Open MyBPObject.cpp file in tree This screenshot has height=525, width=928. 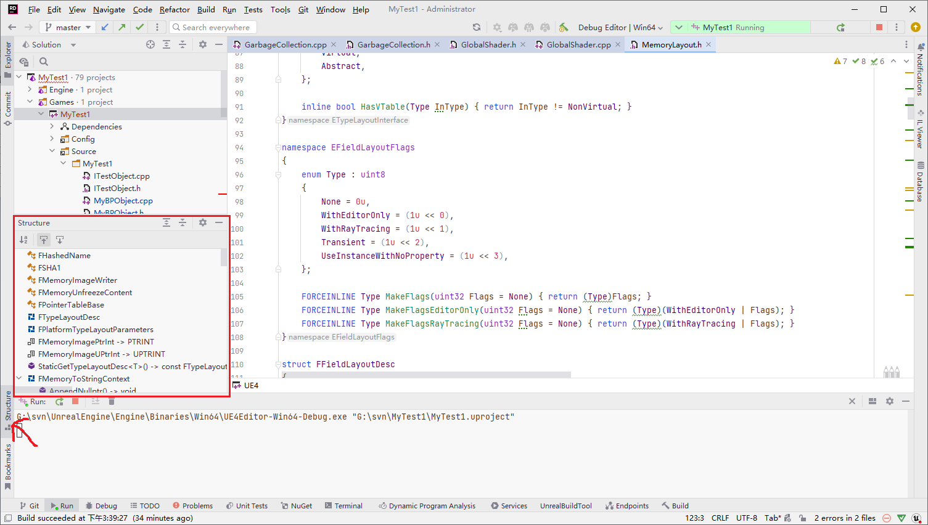click(123, 200)
